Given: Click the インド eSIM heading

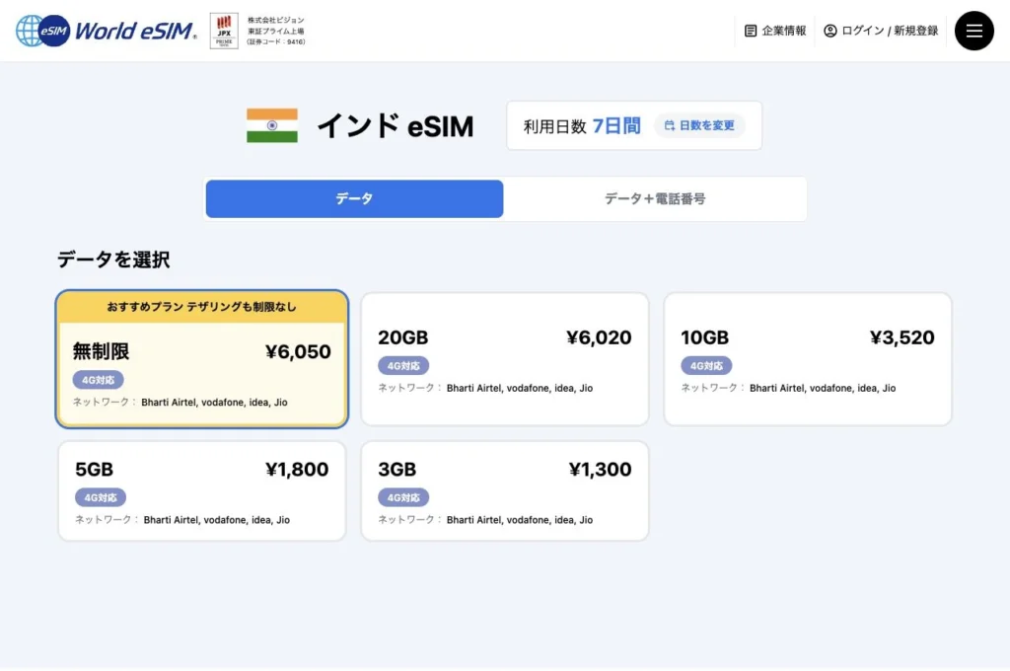Looking at the screenshot, I should pyautogui.click(x=396, y=125).
